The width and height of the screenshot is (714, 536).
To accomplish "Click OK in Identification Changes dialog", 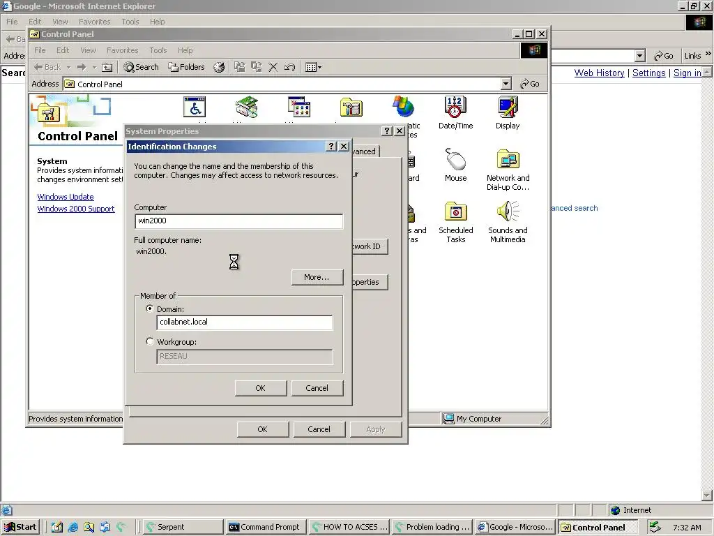I will tap(261, 388).
